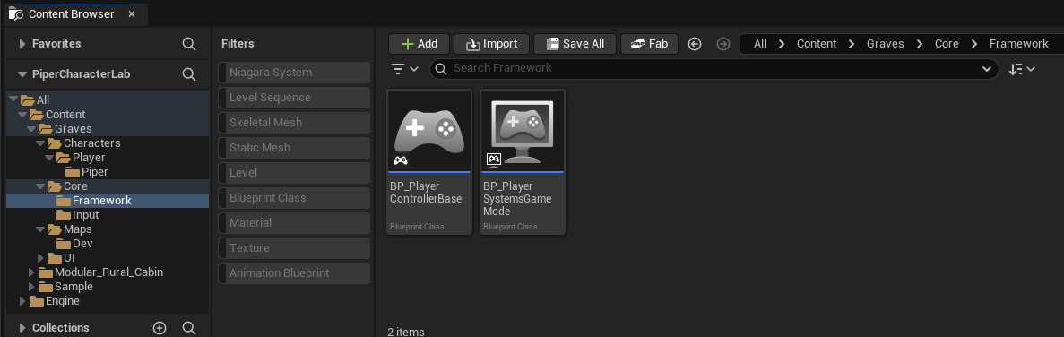Screen dimensions: 1064x337
Task: Open breadcrumb arrow after Core
Action: pyautogui.click(x=974, y=44)
